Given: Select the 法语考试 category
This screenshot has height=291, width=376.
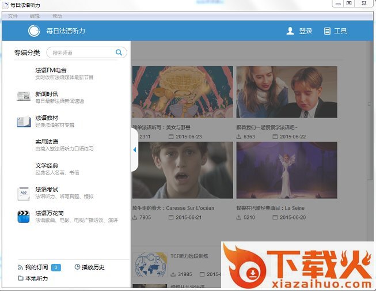Looking at the screenshot, I should coord(47,189).
